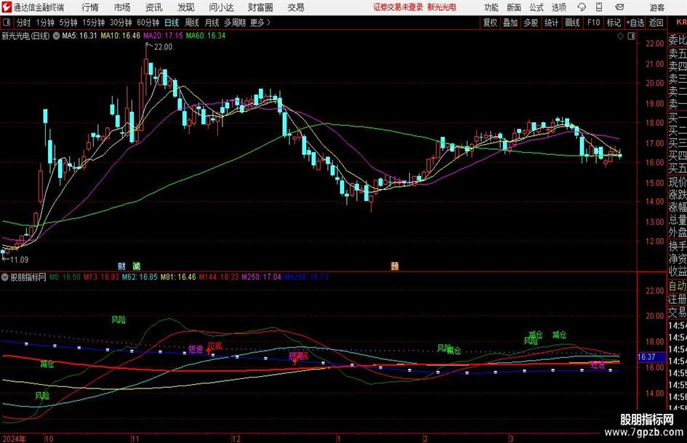Click the 多股 toolbar button
Screen dimensions: 687x443
(531, 23)
